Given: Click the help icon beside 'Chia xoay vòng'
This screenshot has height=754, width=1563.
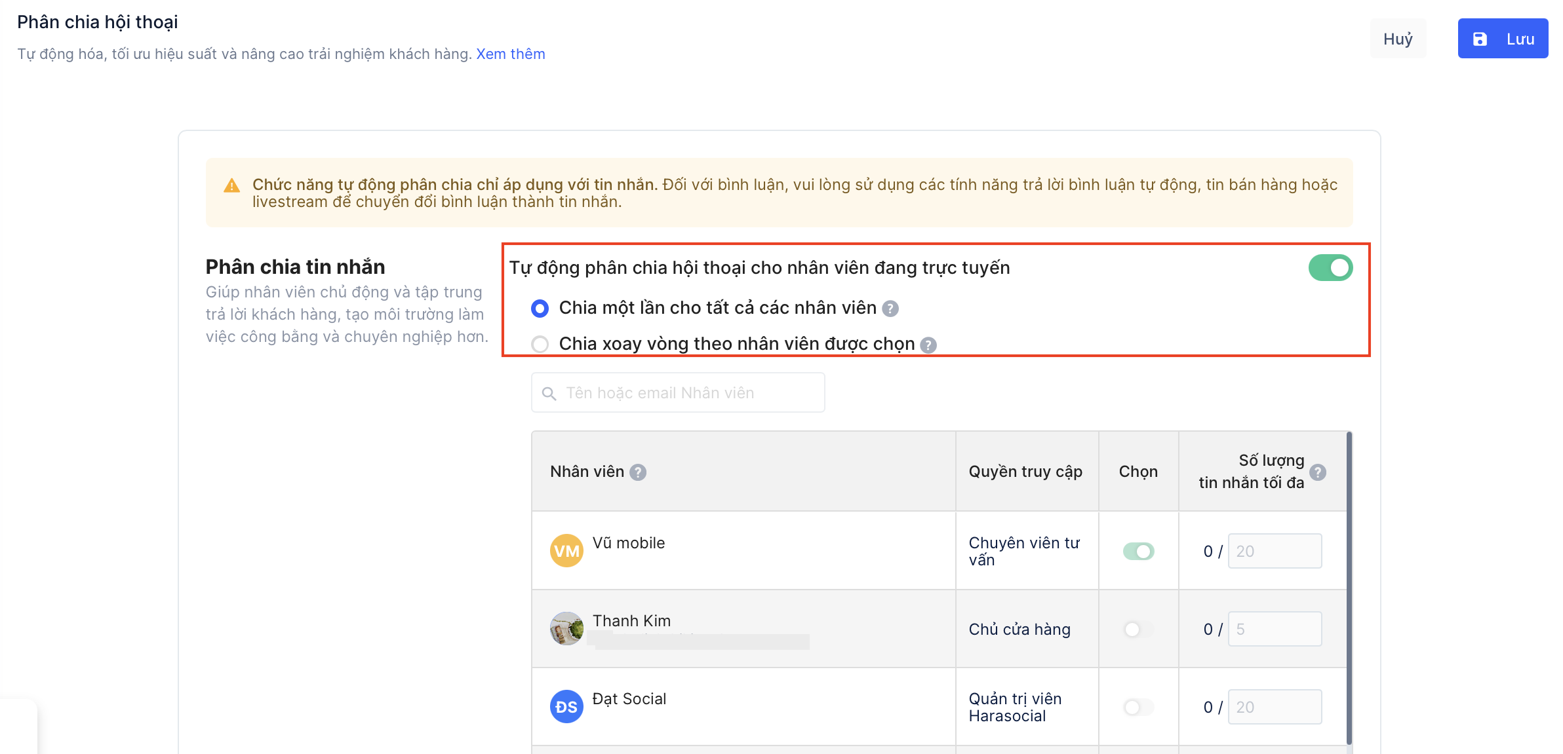Looking at the screenshot, I should (x=928, y=345).
